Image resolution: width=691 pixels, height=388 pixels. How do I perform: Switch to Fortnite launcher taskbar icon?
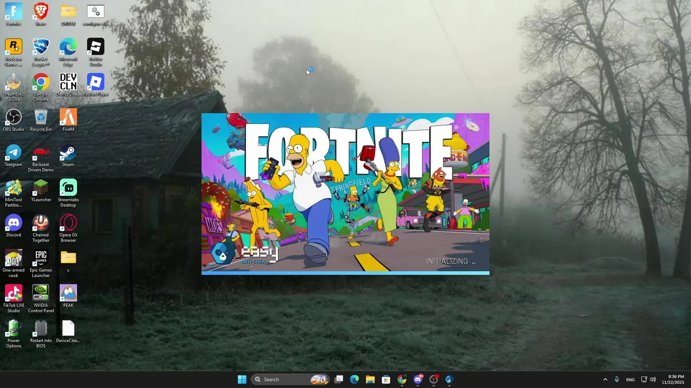449,379
